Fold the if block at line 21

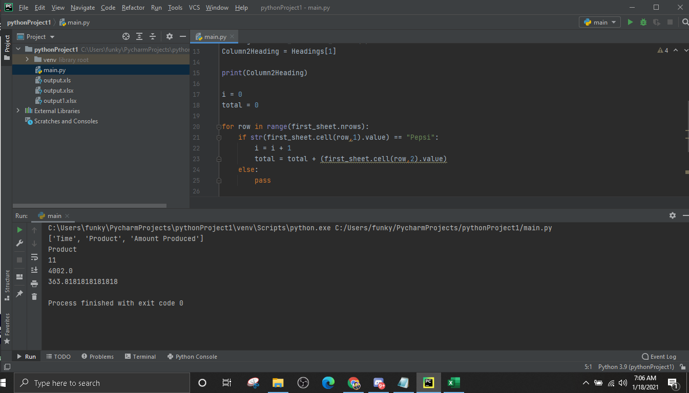[x=218, y=137]
